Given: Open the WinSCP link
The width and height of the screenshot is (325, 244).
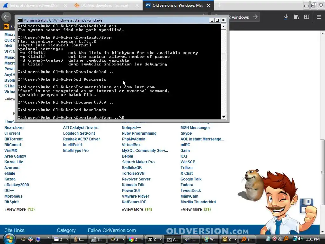Looking at the screenshot, I should 188,162.
